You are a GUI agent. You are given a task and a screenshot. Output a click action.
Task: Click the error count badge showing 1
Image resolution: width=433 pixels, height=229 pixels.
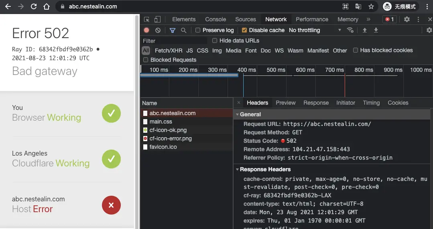(x=390, y=19)
